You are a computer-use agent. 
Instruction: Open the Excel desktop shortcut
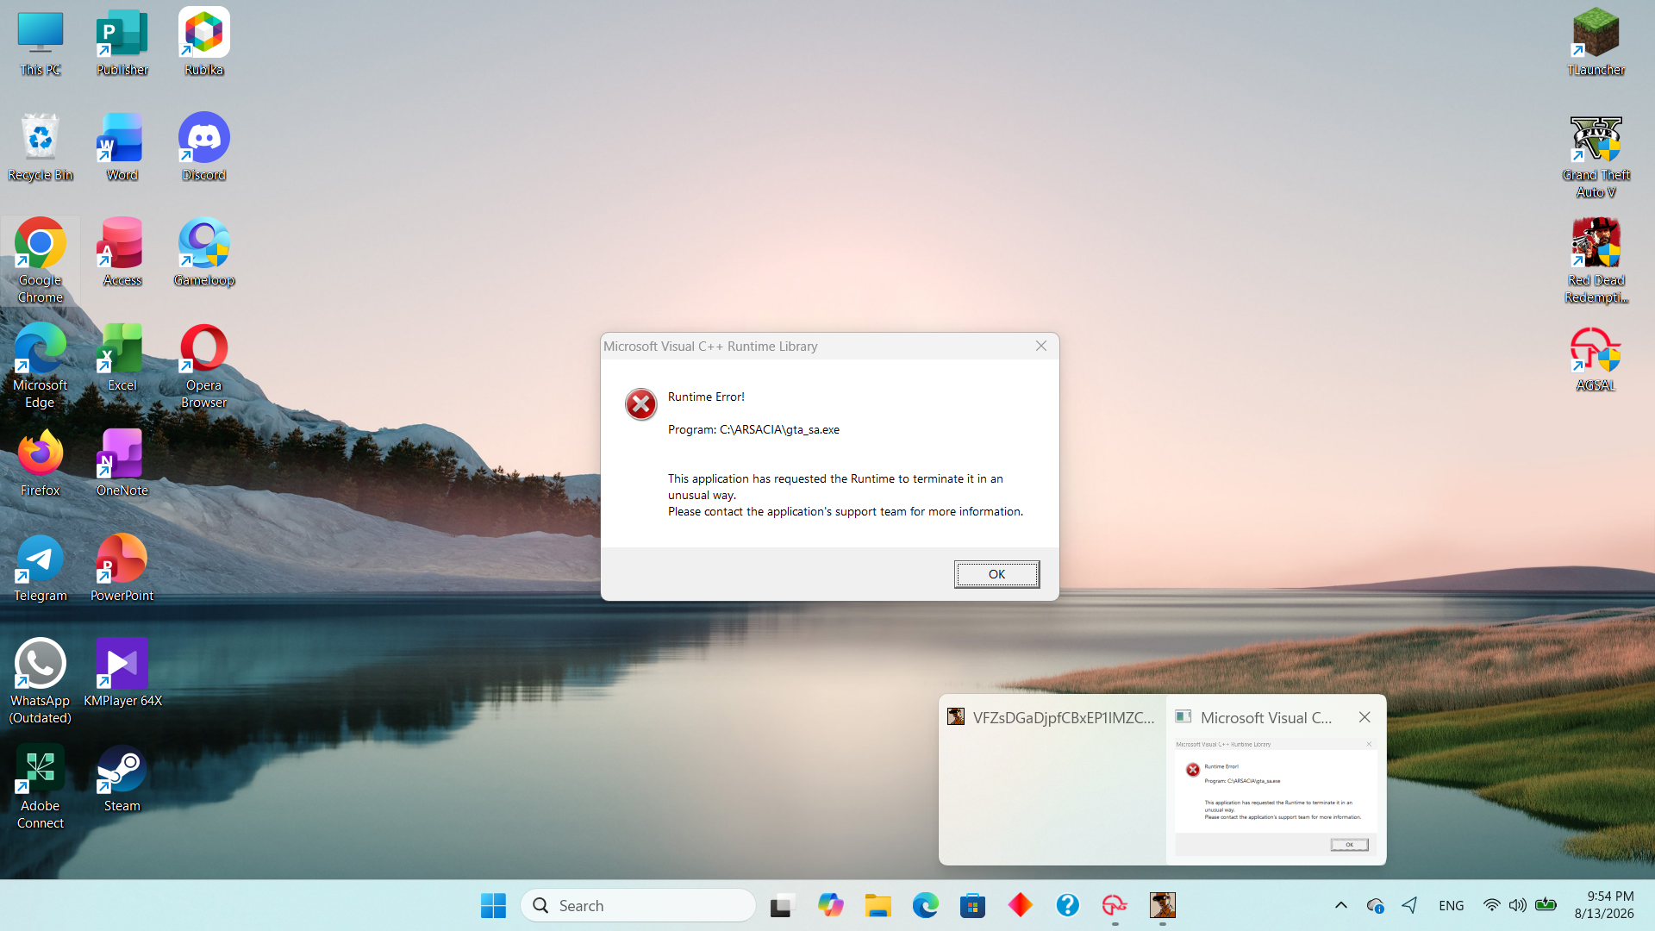pos(122,358)
